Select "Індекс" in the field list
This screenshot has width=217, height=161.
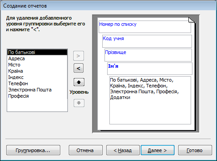point(37,77)
